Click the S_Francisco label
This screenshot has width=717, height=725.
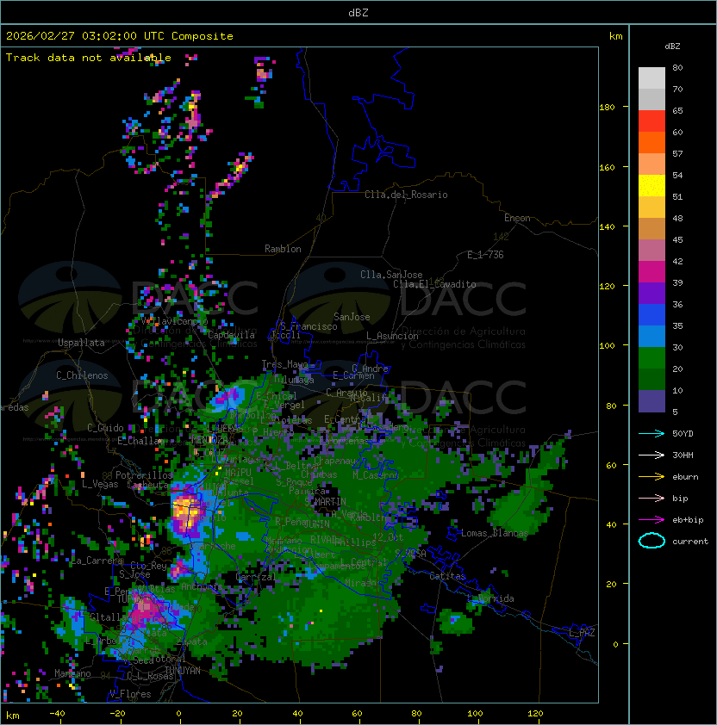309,326
